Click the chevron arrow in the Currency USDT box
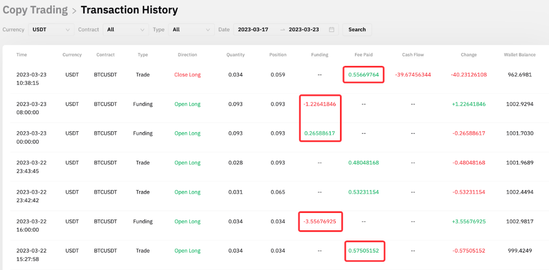 (x=68, y=30)
